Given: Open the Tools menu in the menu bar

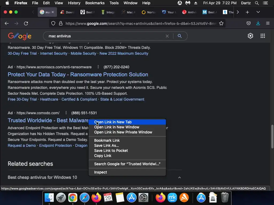Looking at the screenshot, I should tap(114, 3).
